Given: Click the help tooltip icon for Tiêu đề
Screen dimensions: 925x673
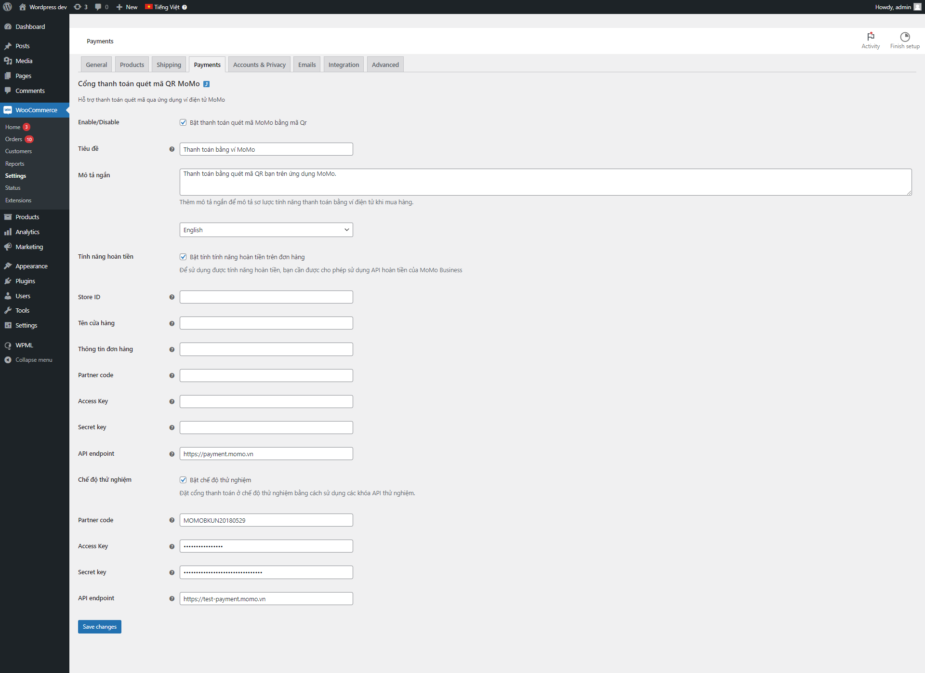Looking at the screenshot, I should 172,149.
